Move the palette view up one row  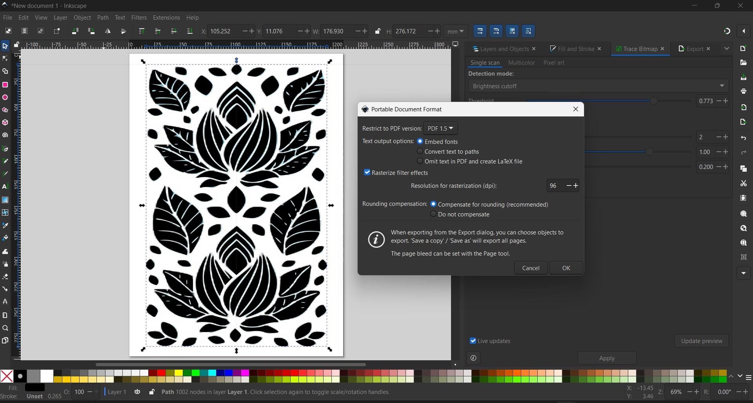[x=731, y=377]
